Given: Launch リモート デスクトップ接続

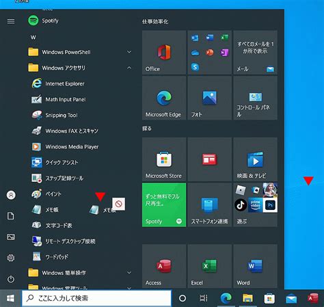Looking at the screenshot, I should [80, 241].
